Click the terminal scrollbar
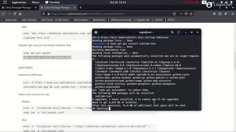Image resolution: width=236 pixels, height=132 pixels. (200, 95)
